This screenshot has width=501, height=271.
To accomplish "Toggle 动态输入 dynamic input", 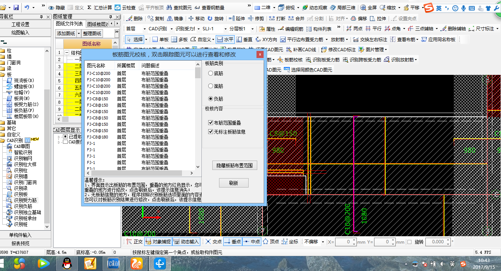I will click(186, 242).
